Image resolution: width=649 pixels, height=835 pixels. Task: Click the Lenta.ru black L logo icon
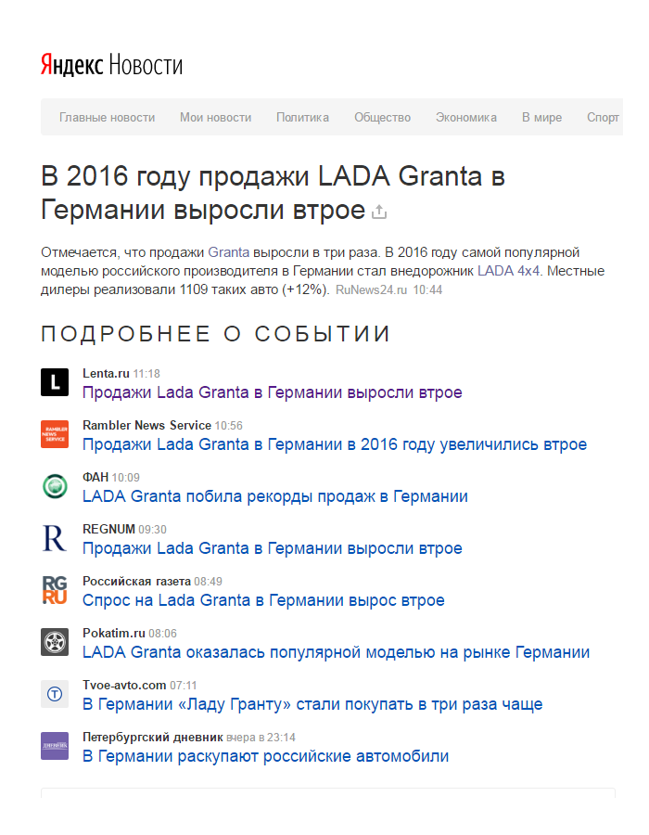point(55,382)
